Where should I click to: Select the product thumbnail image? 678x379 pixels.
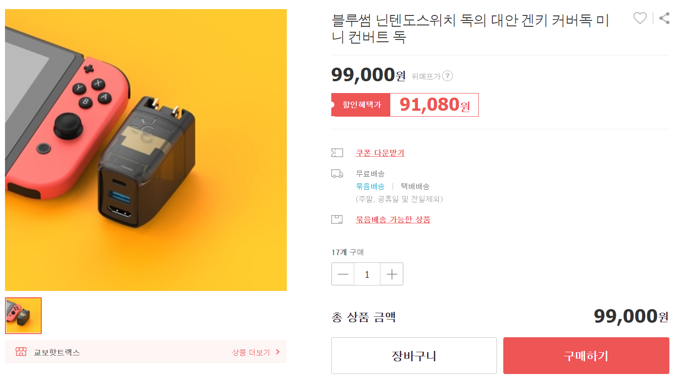pos(23,316)
